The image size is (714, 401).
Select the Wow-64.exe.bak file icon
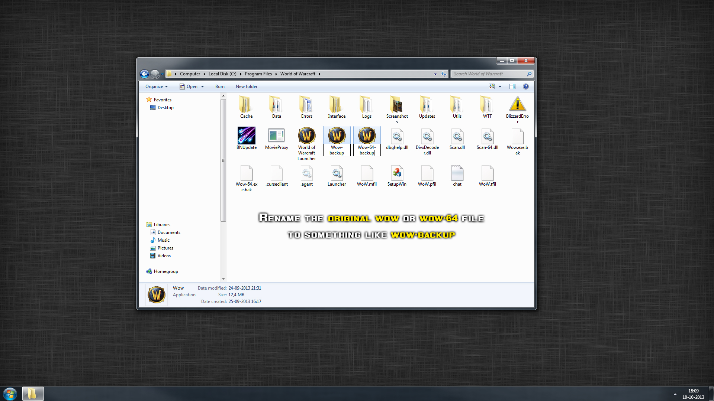[246, 173]
